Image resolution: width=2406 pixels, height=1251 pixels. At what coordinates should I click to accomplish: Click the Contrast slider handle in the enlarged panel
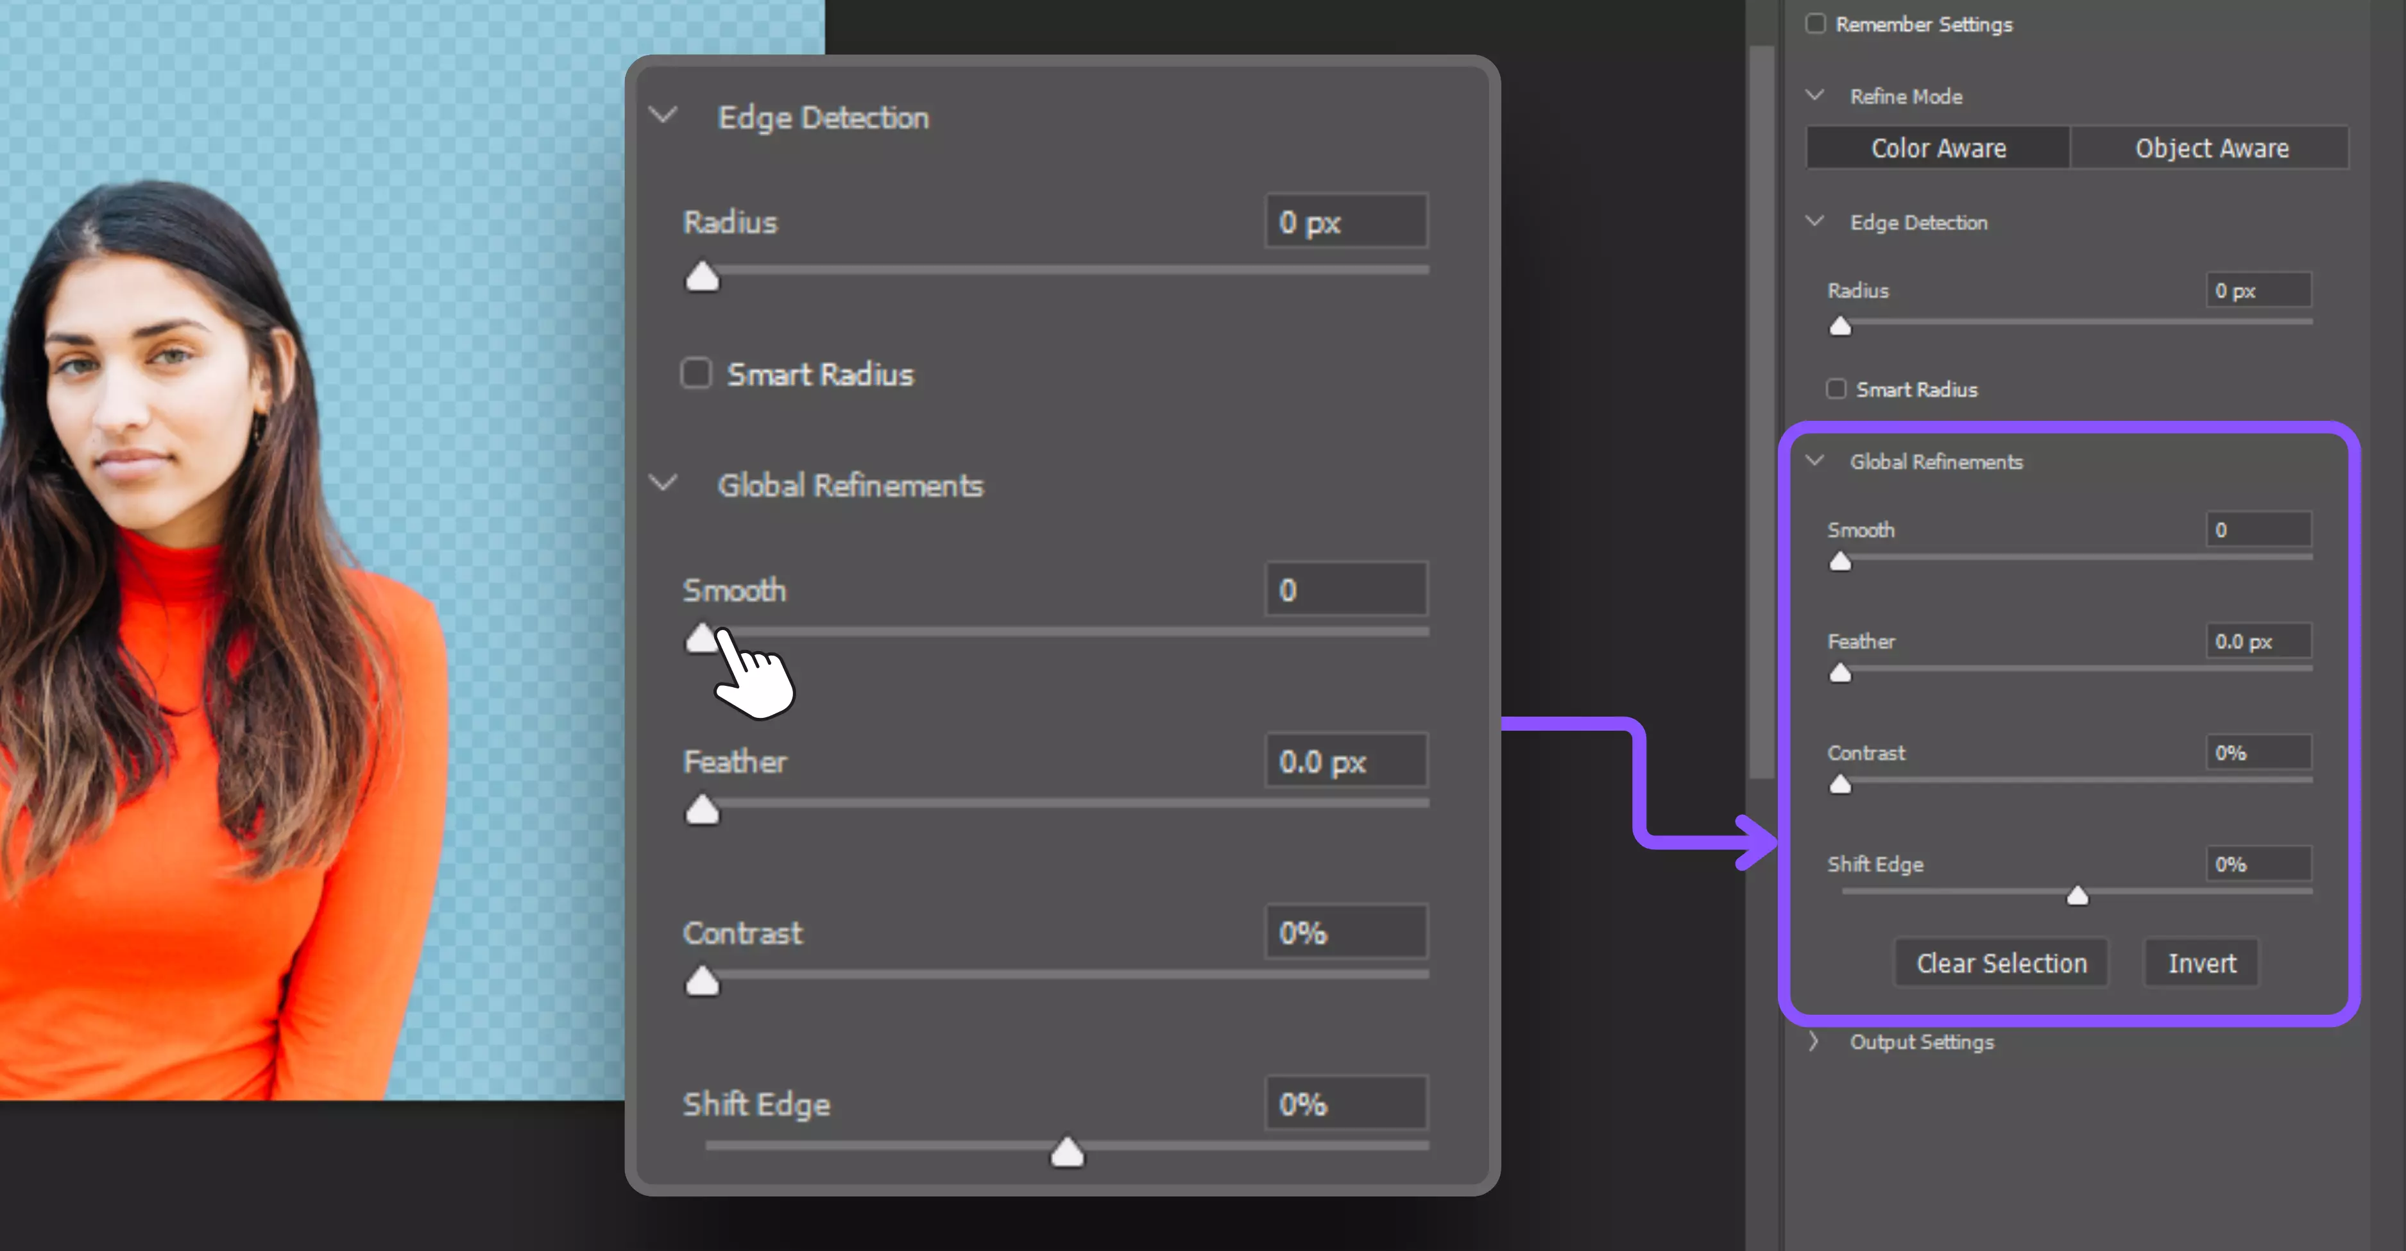(703, 982)
